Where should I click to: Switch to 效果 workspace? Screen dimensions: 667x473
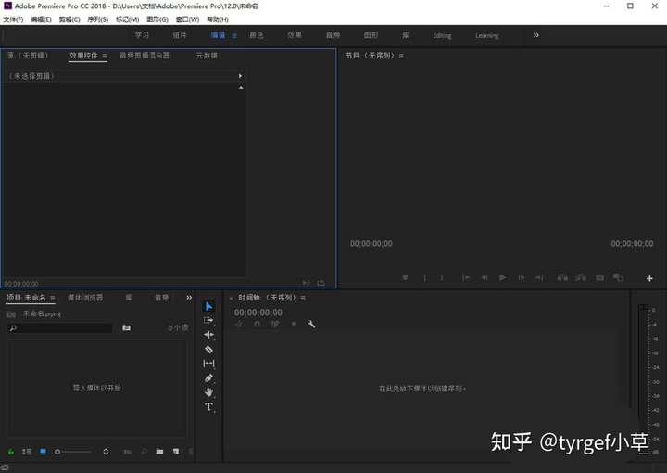(295, 35)
